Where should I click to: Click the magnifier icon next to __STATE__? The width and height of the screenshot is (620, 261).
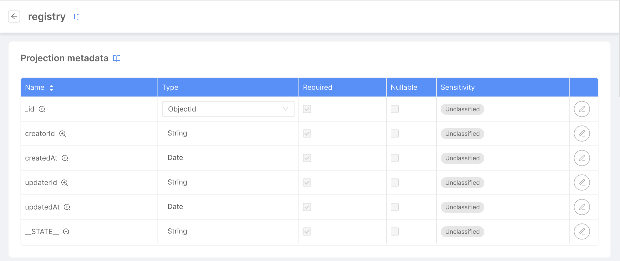66,232
